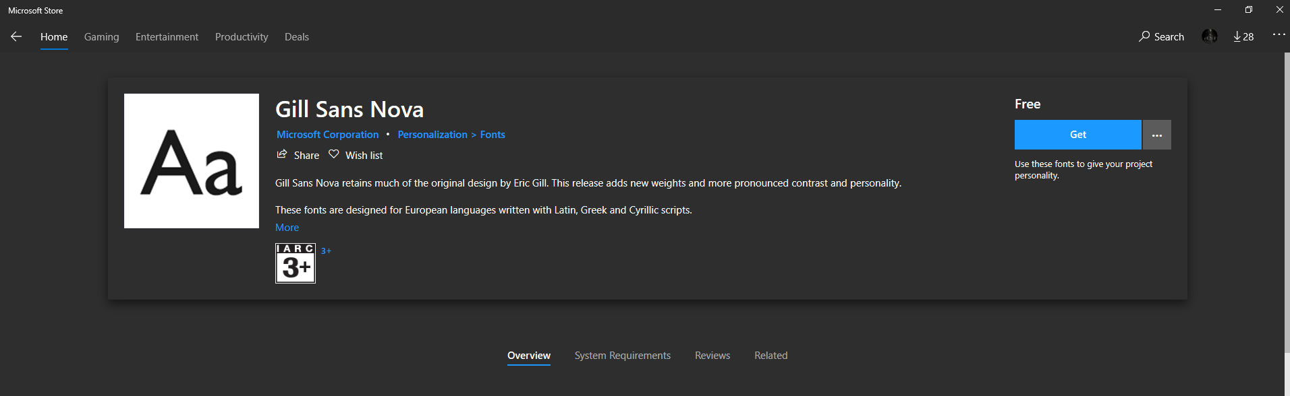The width and height of the screenshot is (1290, 396).
Task: Open the See more menu in the header
Action: [x=1279, y=34]
